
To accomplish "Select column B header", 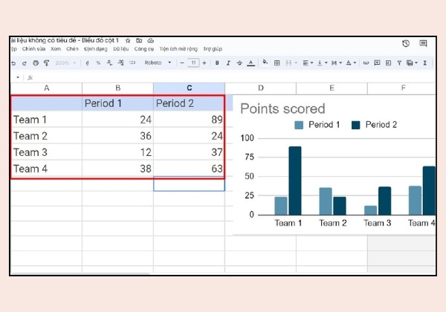I will tap(117, 88).
